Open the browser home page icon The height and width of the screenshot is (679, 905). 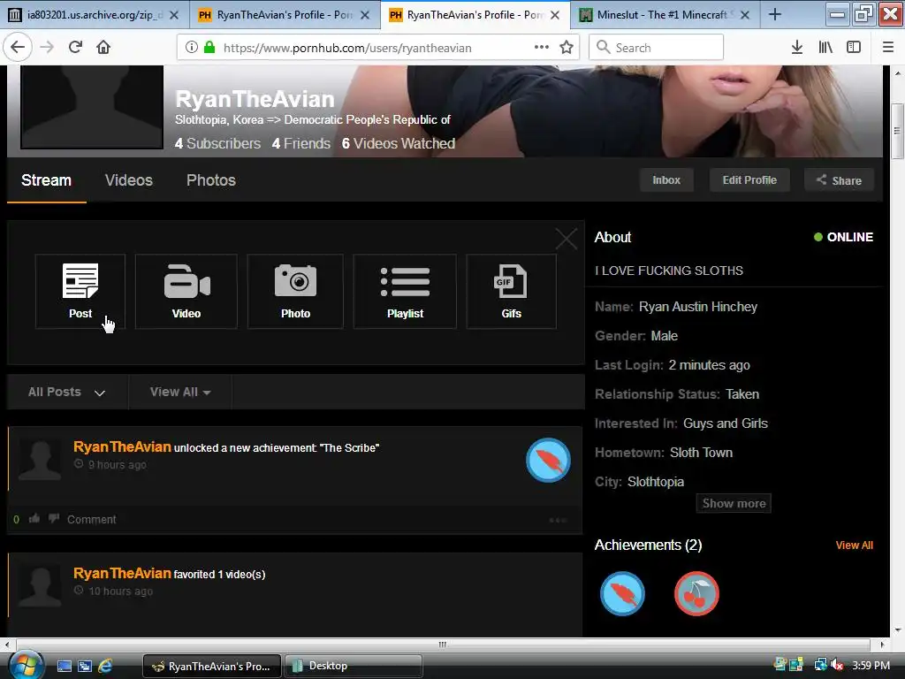[x=103, y=48]
